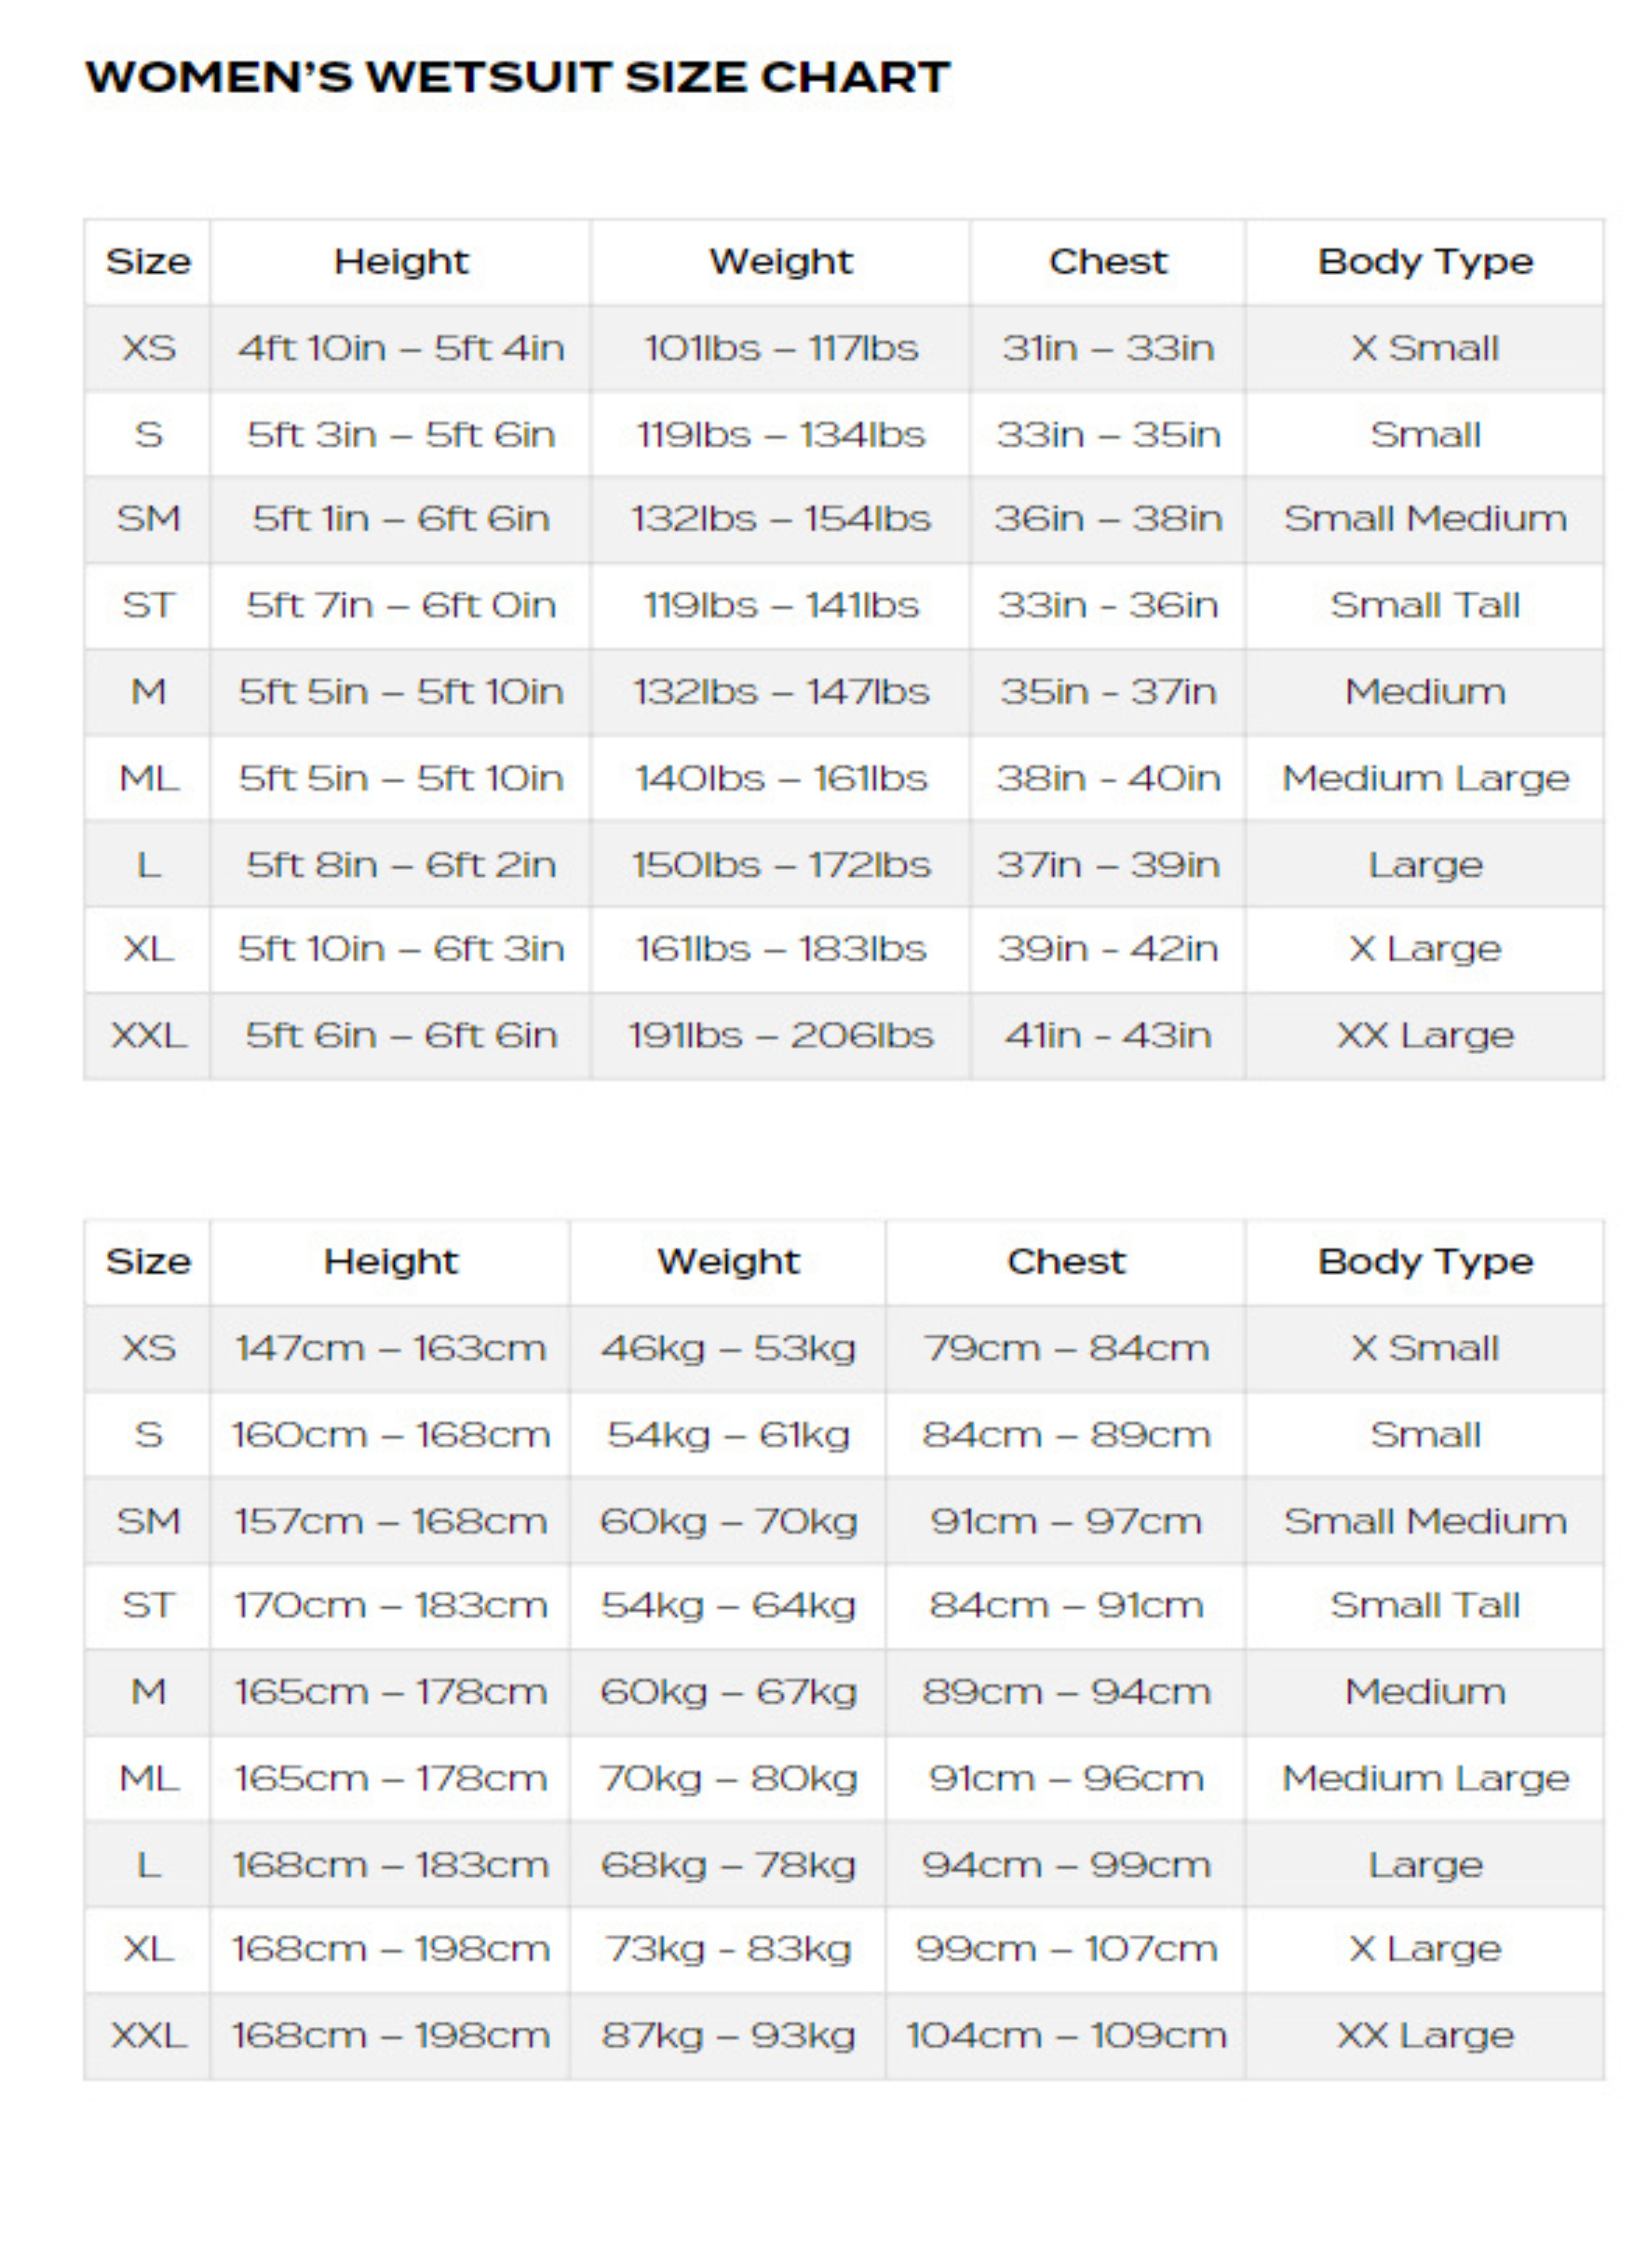Viewport: 1652px width, 2243px height.
Task: Select the 68kg – 78kg weight cell
Action: (728, 1865)
